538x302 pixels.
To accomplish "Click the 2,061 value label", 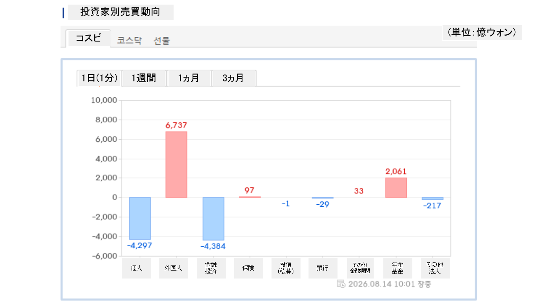I will coord(396,171).
